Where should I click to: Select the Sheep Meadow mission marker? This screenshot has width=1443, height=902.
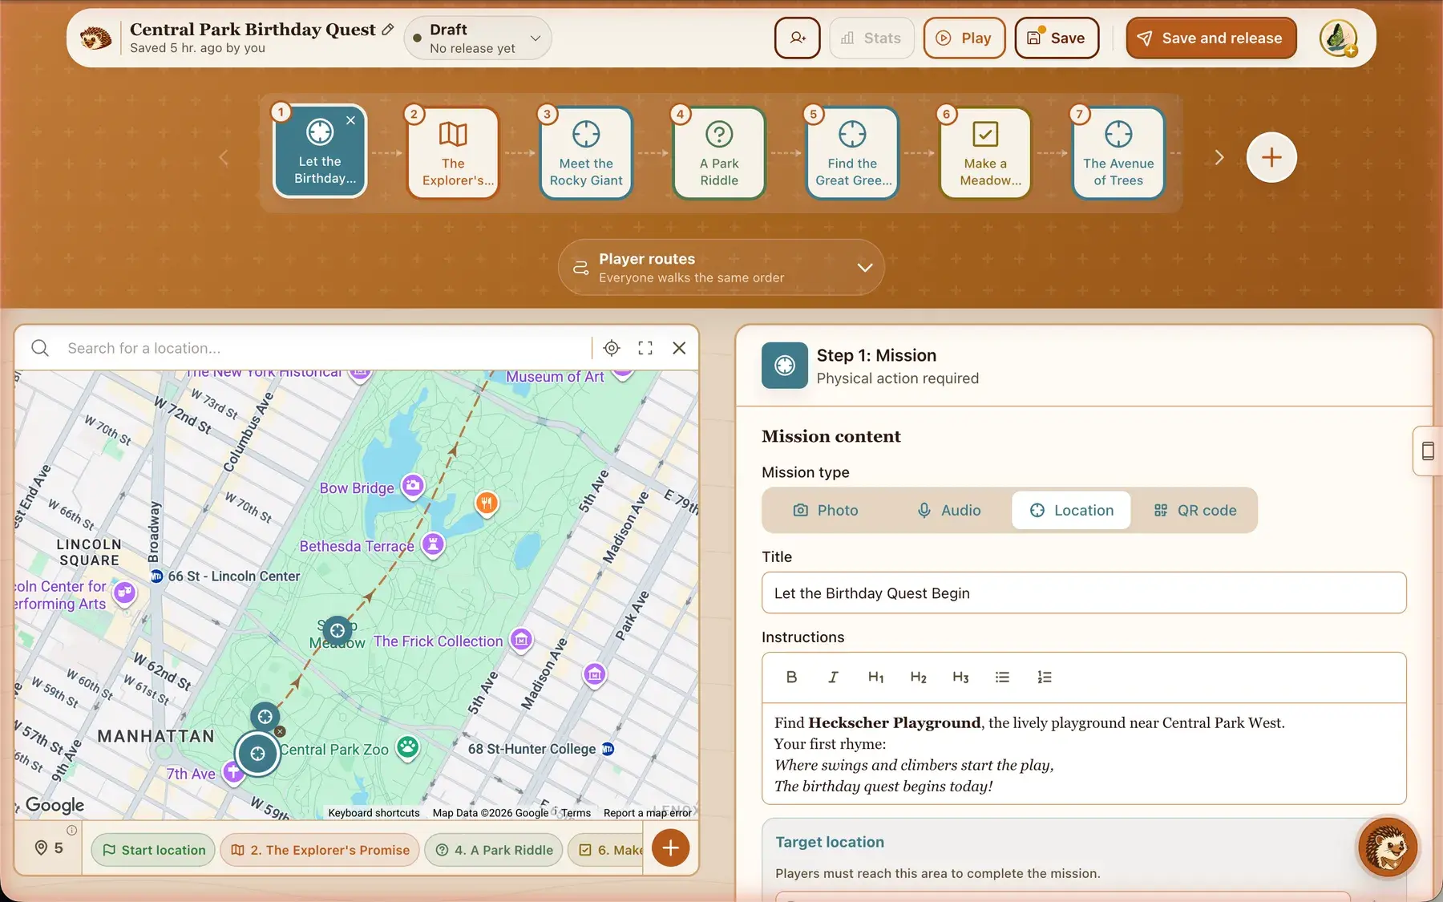338,631
